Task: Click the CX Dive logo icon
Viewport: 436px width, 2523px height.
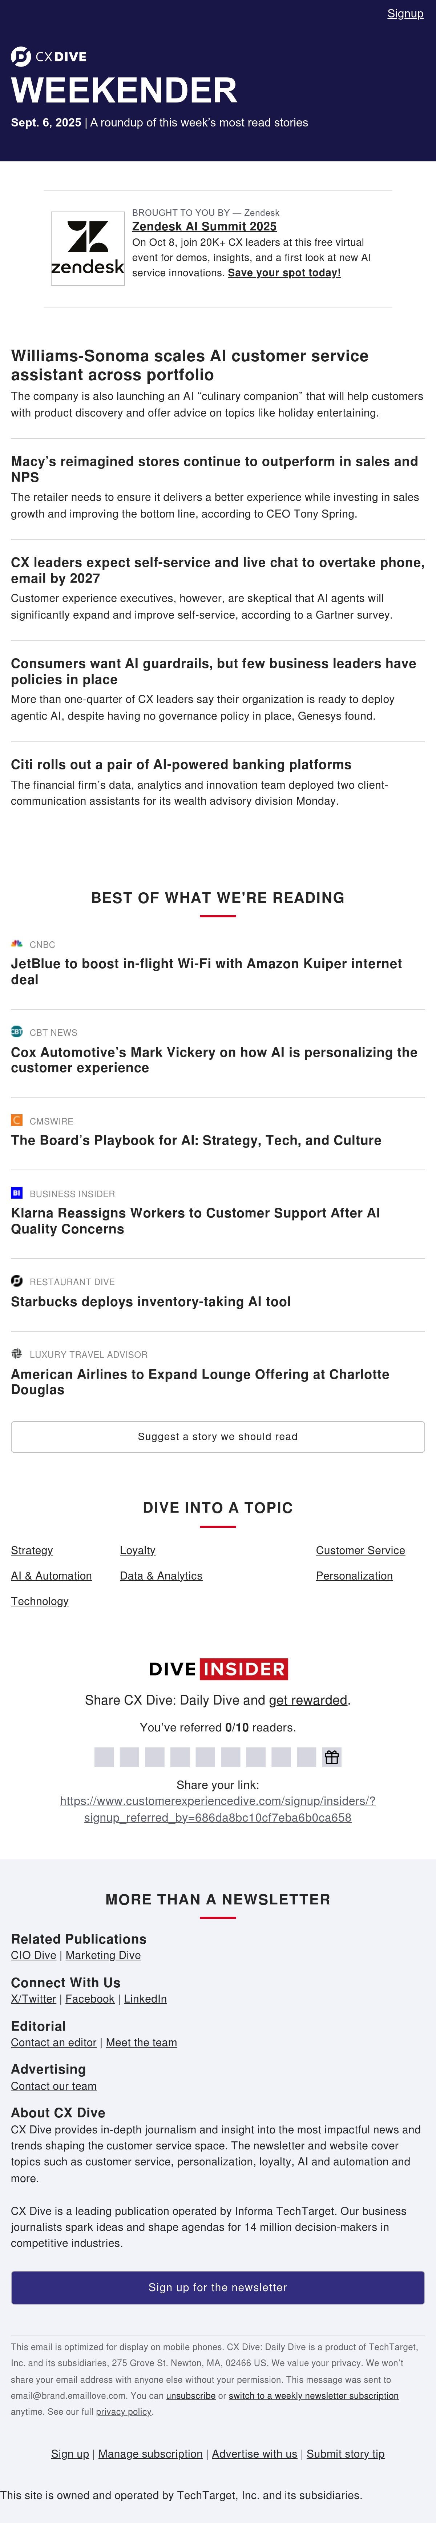Action: click(x=21, y=56)
